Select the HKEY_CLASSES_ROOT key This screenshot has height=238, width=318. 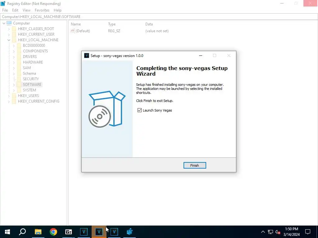[x=36, y=29]
